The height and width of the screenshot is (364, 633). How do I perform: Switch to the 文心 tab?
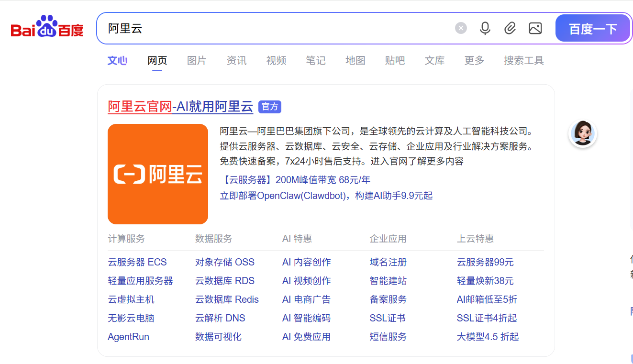click(117, 61)
